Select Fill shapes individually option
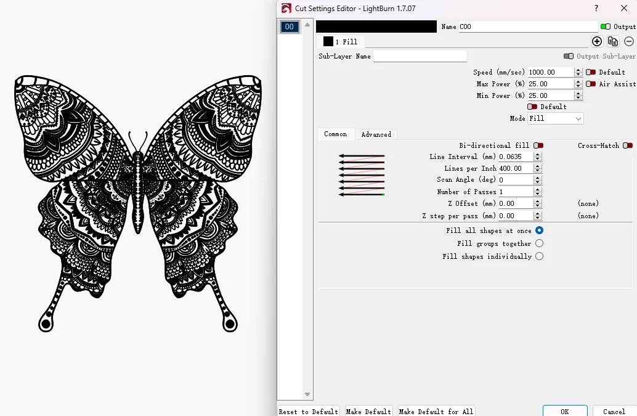 click(539, 256)
